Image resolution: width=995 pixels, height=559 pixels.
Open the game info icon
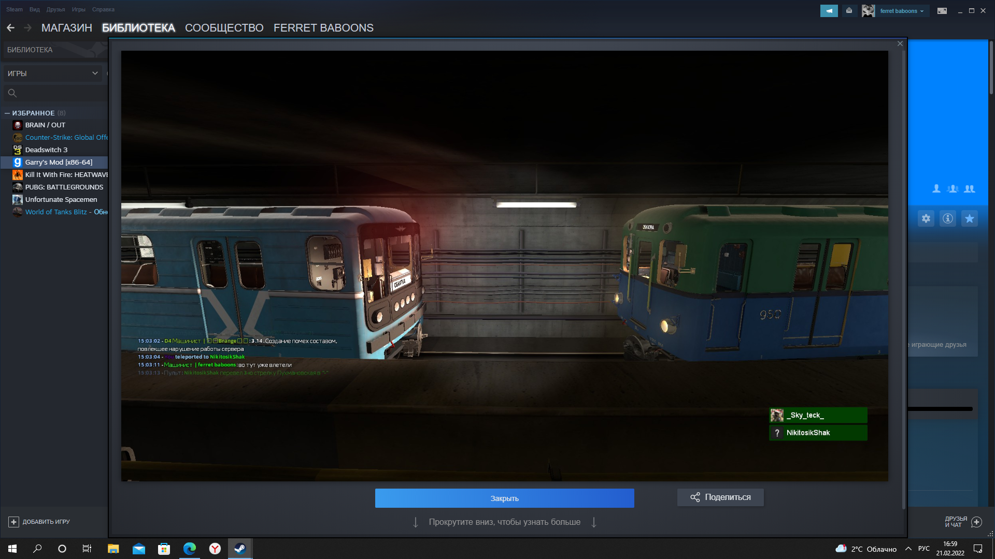pos(948,218)
